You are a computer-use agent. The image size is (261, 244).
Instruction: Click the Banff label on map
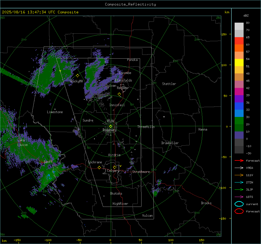point(48,162)
